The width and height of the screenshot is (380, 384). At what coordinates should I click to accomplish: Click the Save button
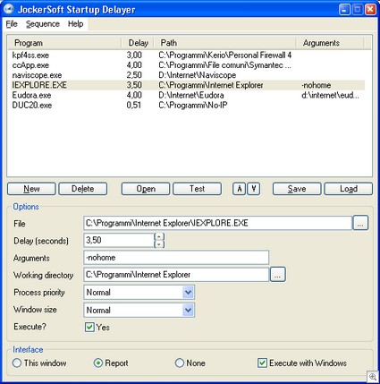point(297,189)
